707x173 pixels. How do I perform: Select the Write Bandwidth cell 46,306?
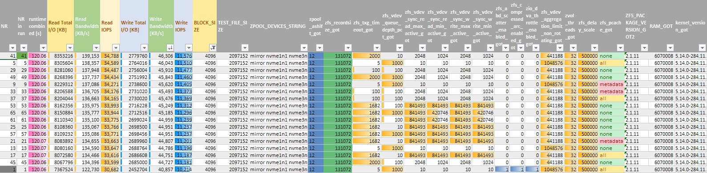coord(161,56)
